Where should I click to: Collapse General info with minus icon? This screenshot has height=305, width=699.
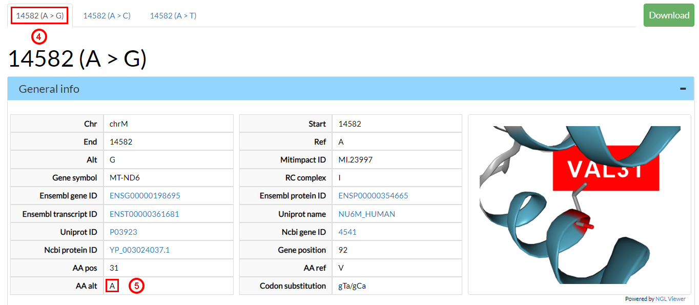pos(683,89)
